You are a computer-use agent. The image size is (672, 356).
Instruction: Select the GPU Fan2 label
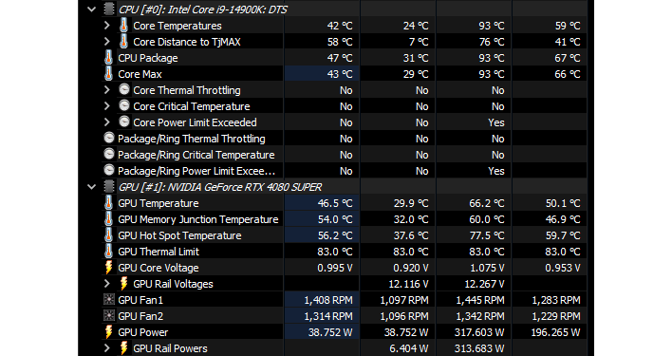click(x=140, y=316)
